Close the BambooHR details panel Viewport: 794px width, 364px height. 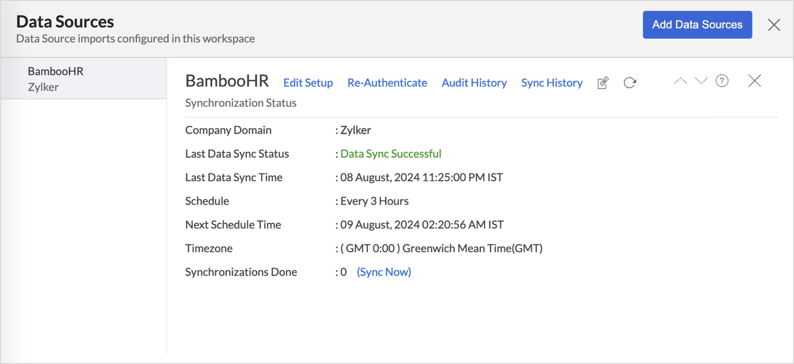pos(754,81)
